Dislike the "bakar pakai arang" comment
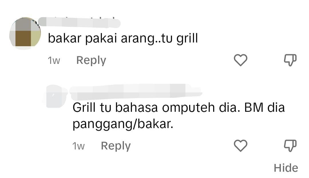The image size is (309, 178). [x=290, y=60]
